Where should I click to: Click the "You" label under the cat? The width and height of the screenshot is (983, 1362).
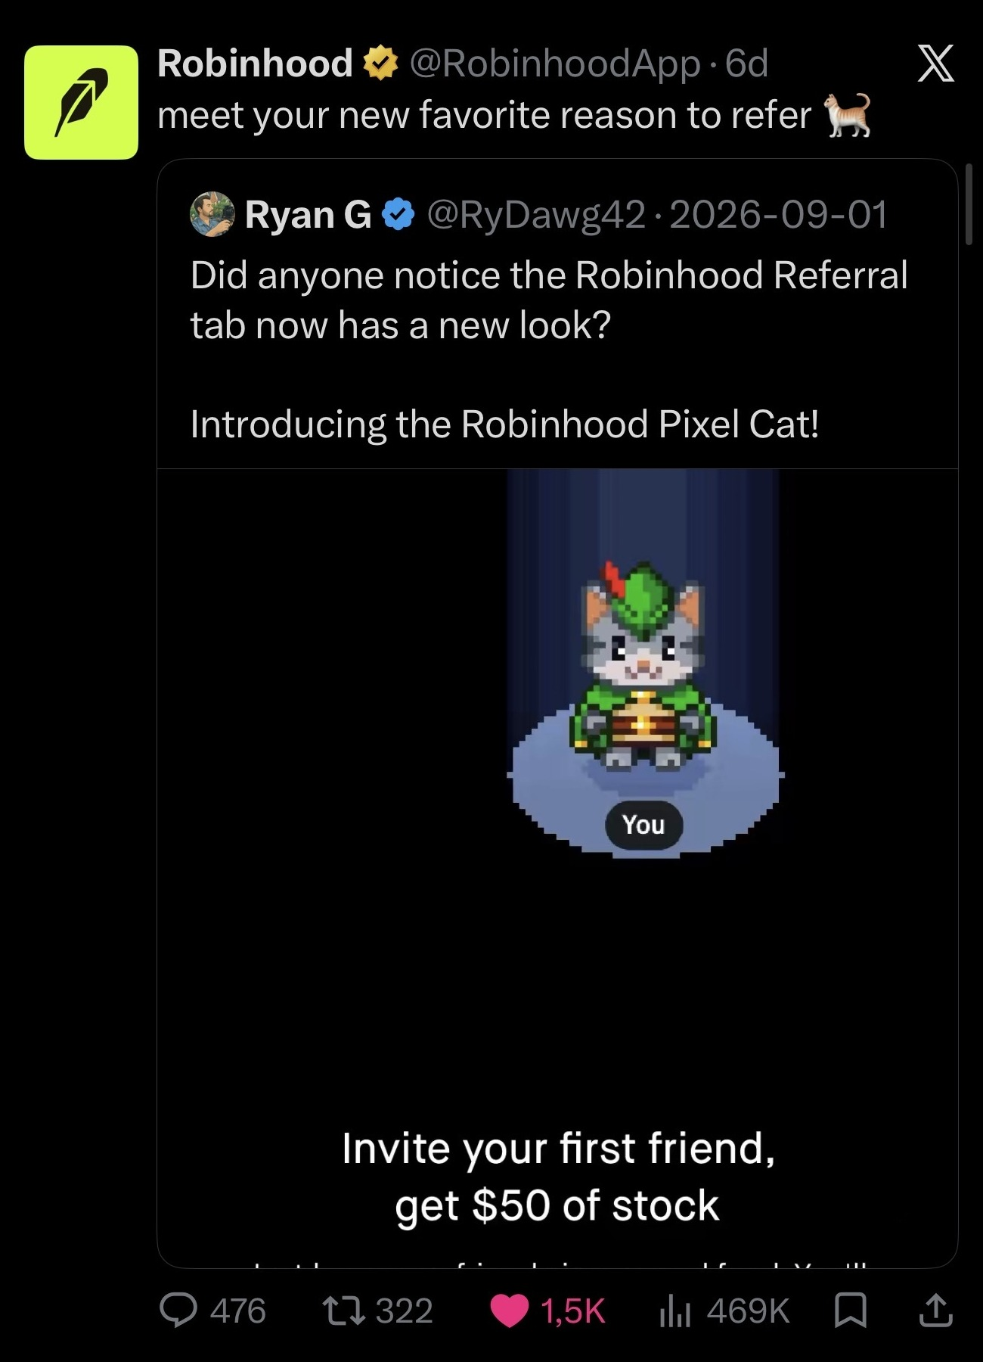pos(643,825)
